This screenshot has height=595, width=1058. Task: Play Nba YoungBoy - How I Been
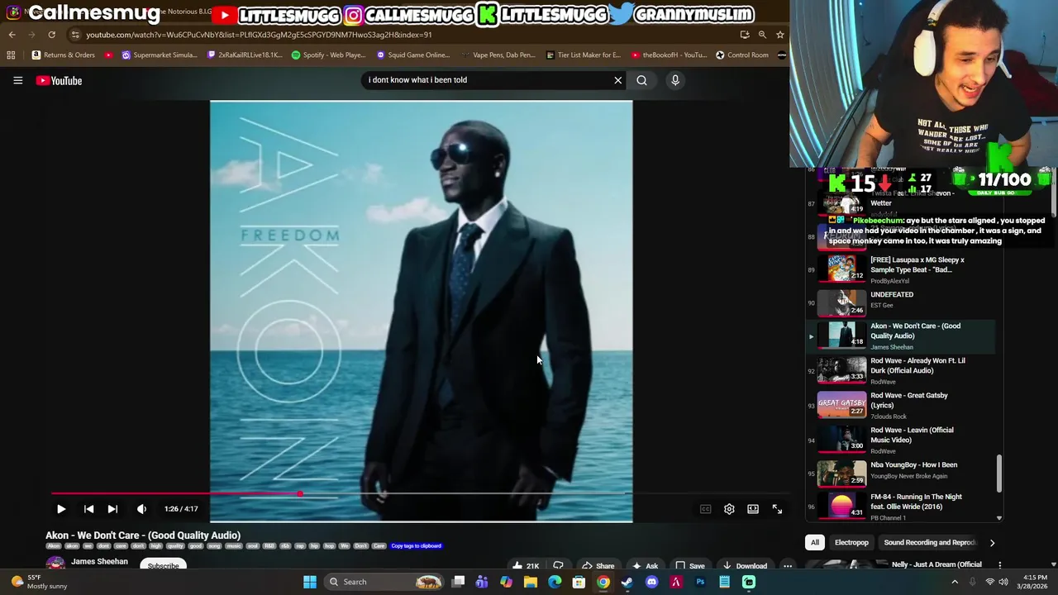click(x=901, y=474)
